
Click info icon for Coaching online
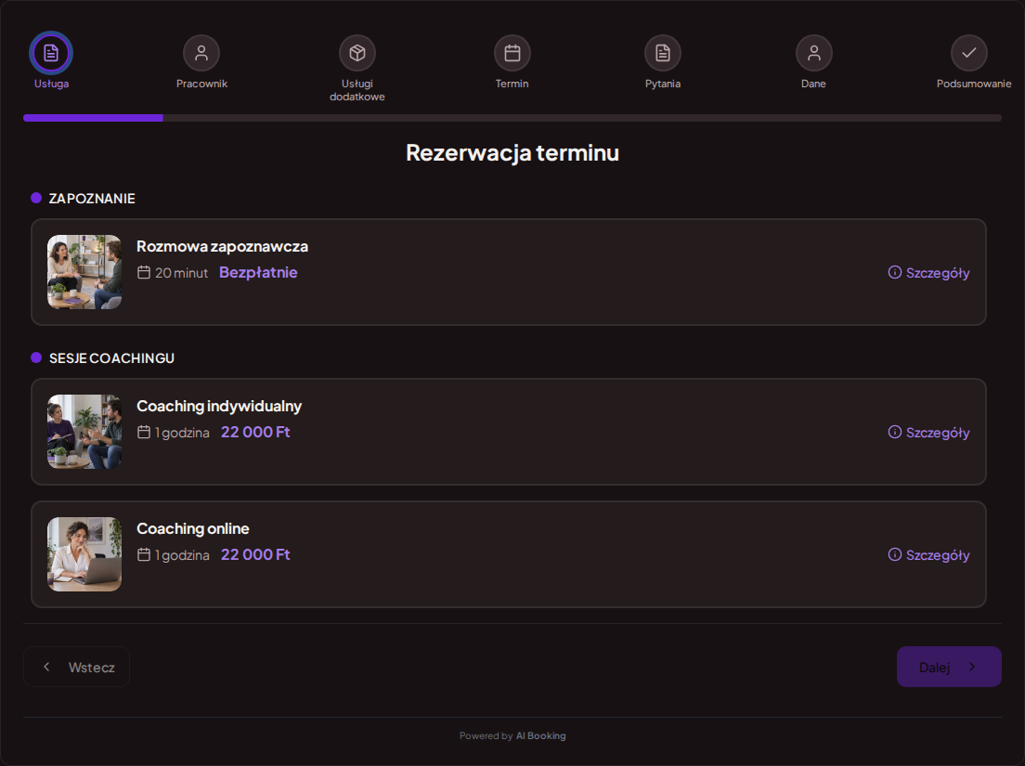coord(895,554)
